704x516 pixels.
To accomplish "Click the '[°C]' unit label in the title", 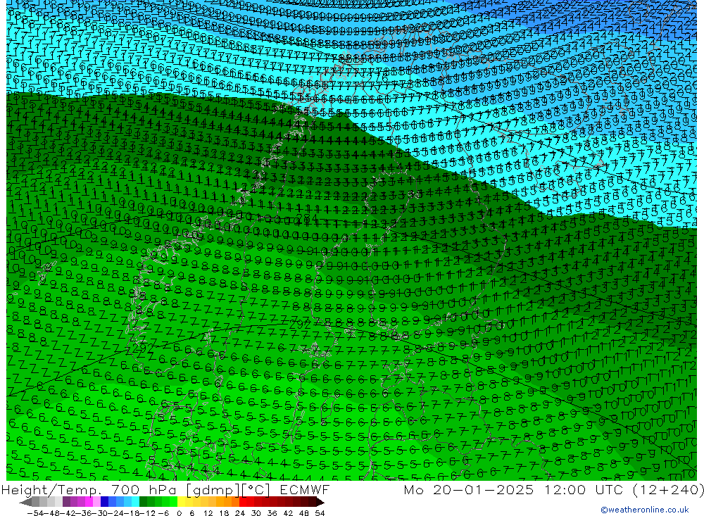I will click(x=256, y=490).
